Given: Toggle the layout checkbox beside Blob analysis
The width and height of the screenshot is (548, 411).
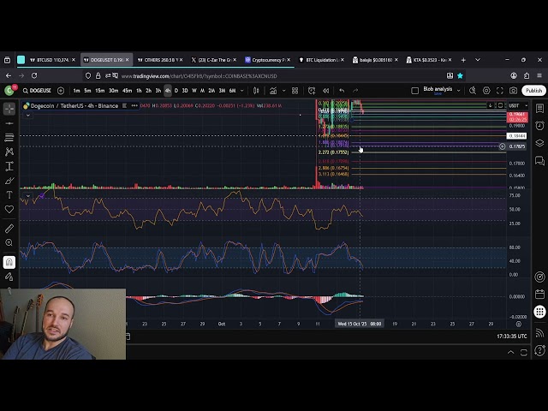Looking at the screenshot, I should 415,90.
